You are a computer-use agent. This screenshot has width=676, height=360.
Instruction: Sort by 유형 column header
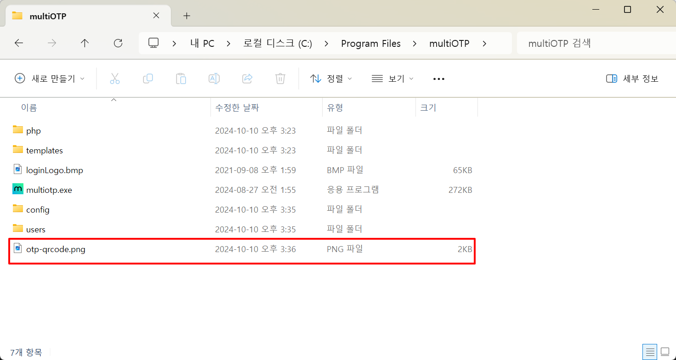(x=335, y=108)
